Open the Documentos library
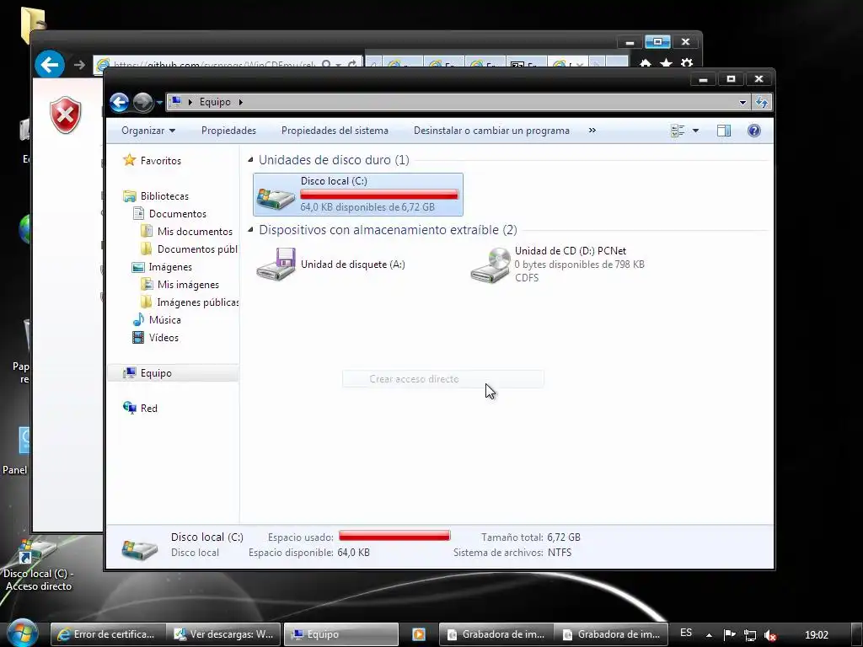863x647 pixels. (x=177, y=213)
